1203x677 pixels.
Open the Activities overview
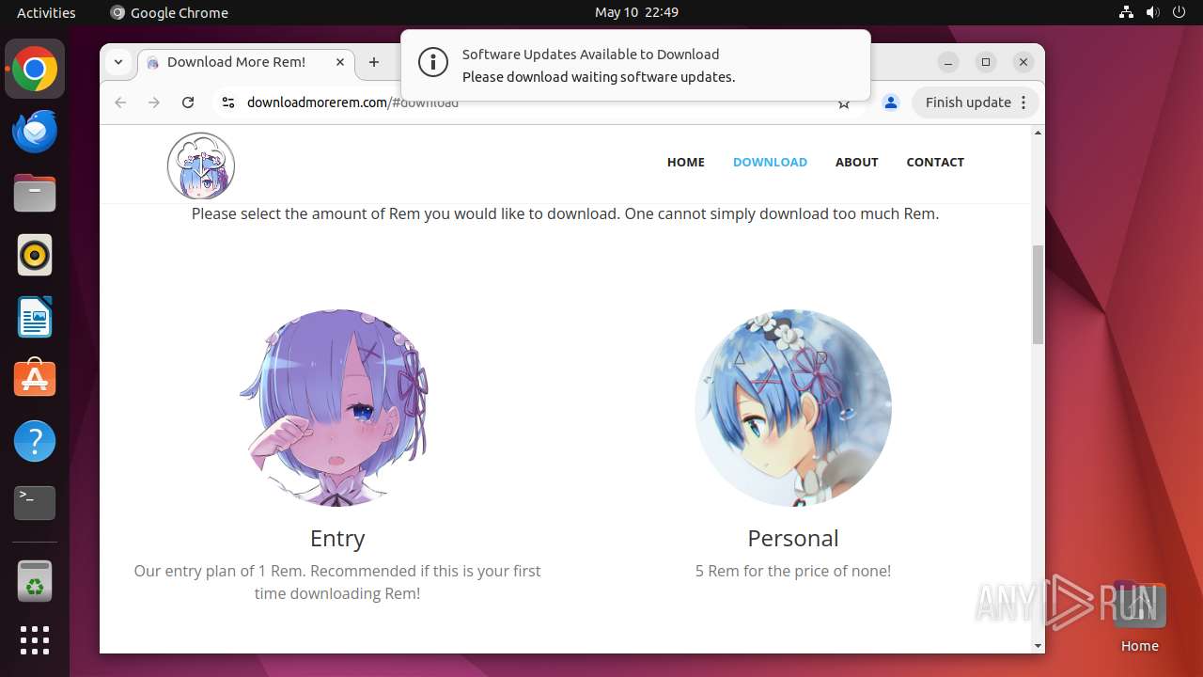(46, 12)
